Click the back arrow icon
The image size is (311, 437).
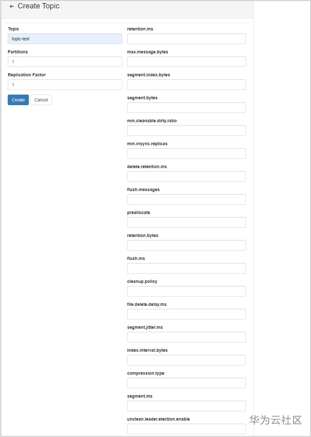(11, 7)
